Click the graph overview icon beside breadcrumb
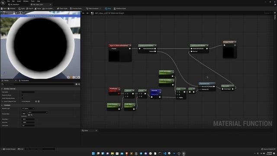This screenshot has height=156, width=277. pos(92,13)
